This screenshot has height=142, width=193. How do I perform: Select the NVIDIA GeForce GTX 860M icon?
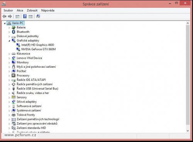(18, 49)
